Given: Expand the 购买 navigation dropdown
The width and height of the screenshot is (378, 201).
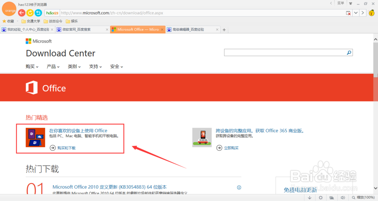Looking at the screenshot, I should [32, 67].
